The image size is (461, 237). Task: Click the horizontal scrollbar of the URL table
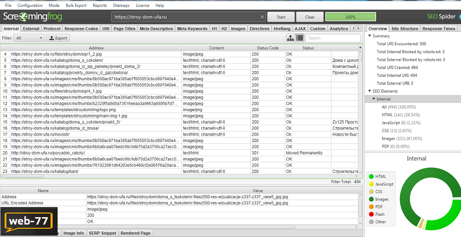coord(25,177)
